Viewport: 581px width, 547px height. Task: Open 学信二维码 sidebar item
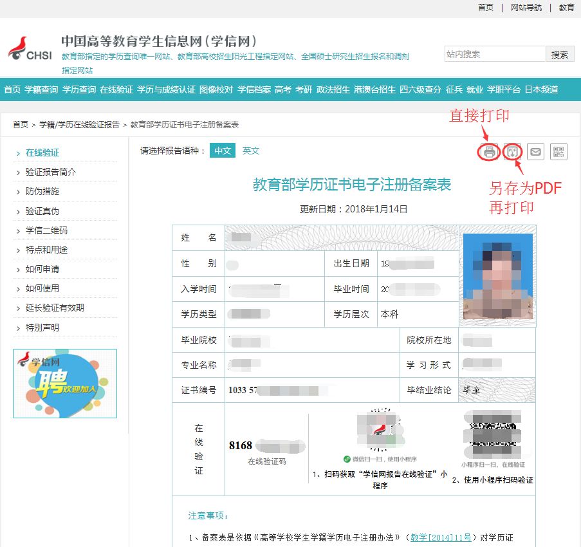pos(46,230)
